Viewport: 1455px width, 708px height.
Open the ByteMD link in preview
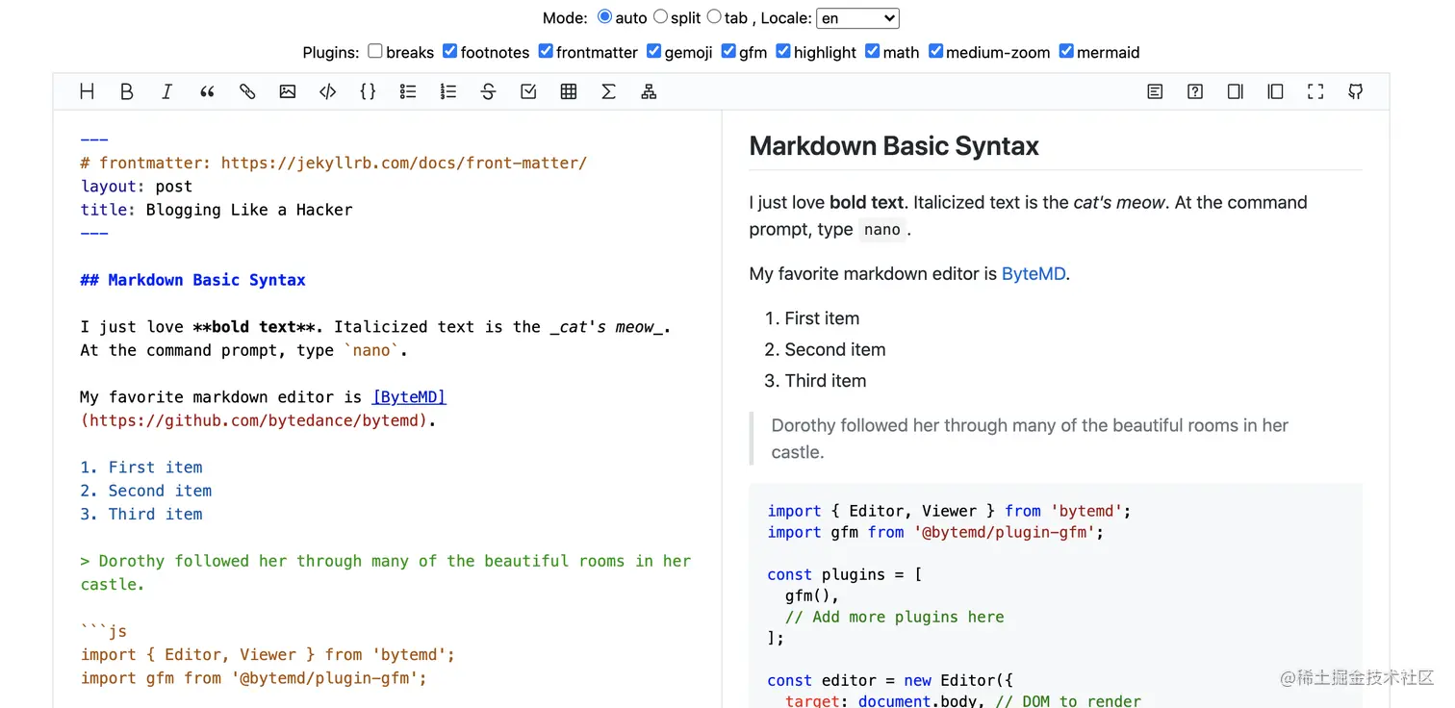(x=1034, y=273)
